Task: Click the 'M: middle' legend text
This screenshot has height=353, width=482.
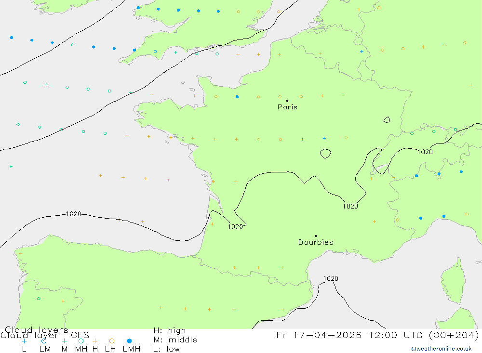Action: point(175,340)
